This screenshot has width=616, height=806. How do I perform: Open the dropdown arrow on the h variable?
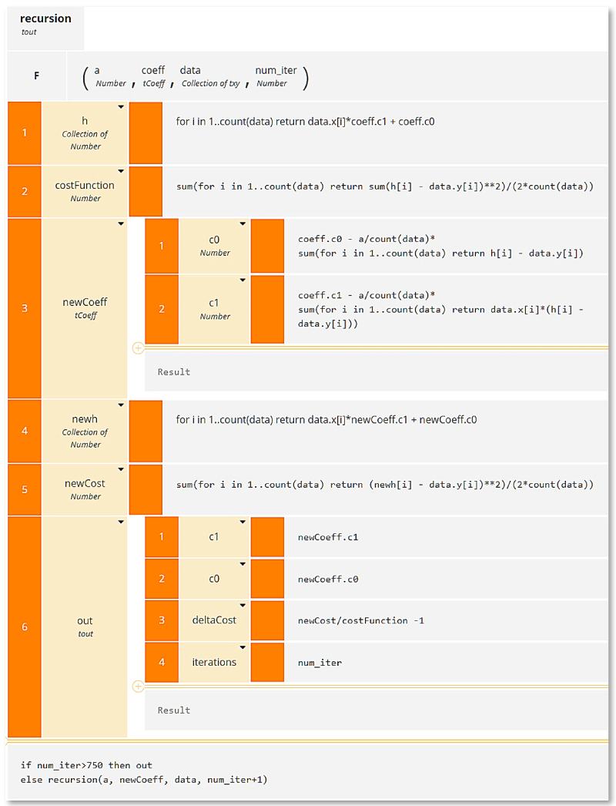[x=121, y=107]
